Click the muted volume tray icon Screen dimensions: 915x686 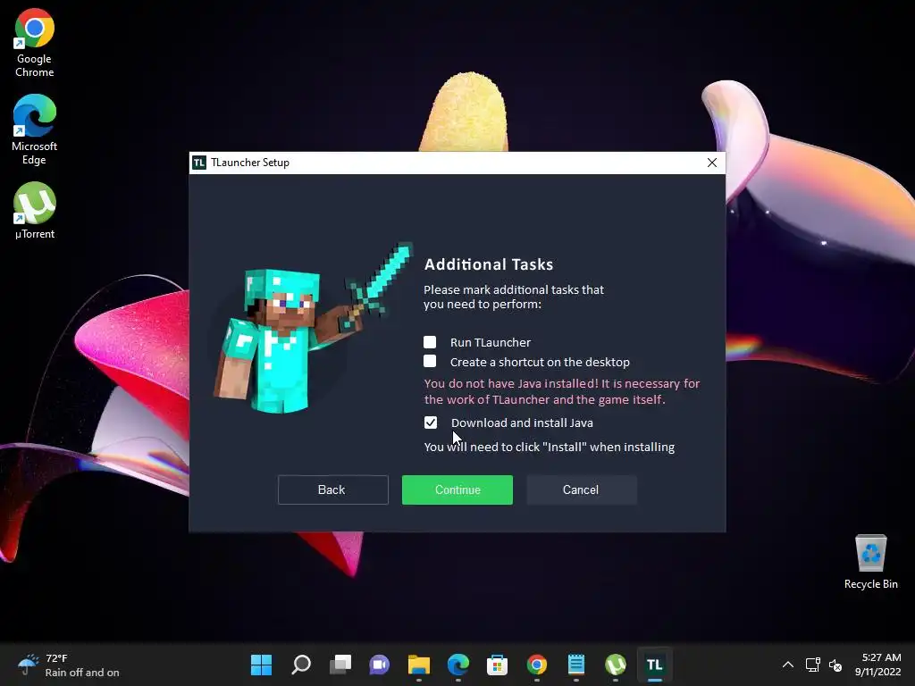coord(835,665)
